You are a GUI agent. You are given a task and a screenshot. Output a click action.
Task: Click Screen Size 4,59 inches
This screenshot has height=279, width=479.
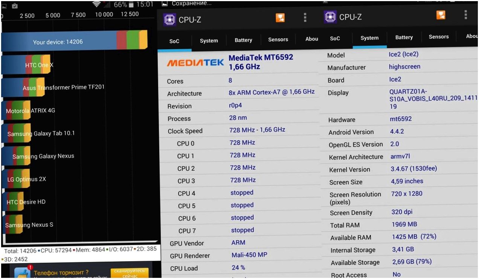[x=407, y=181]
